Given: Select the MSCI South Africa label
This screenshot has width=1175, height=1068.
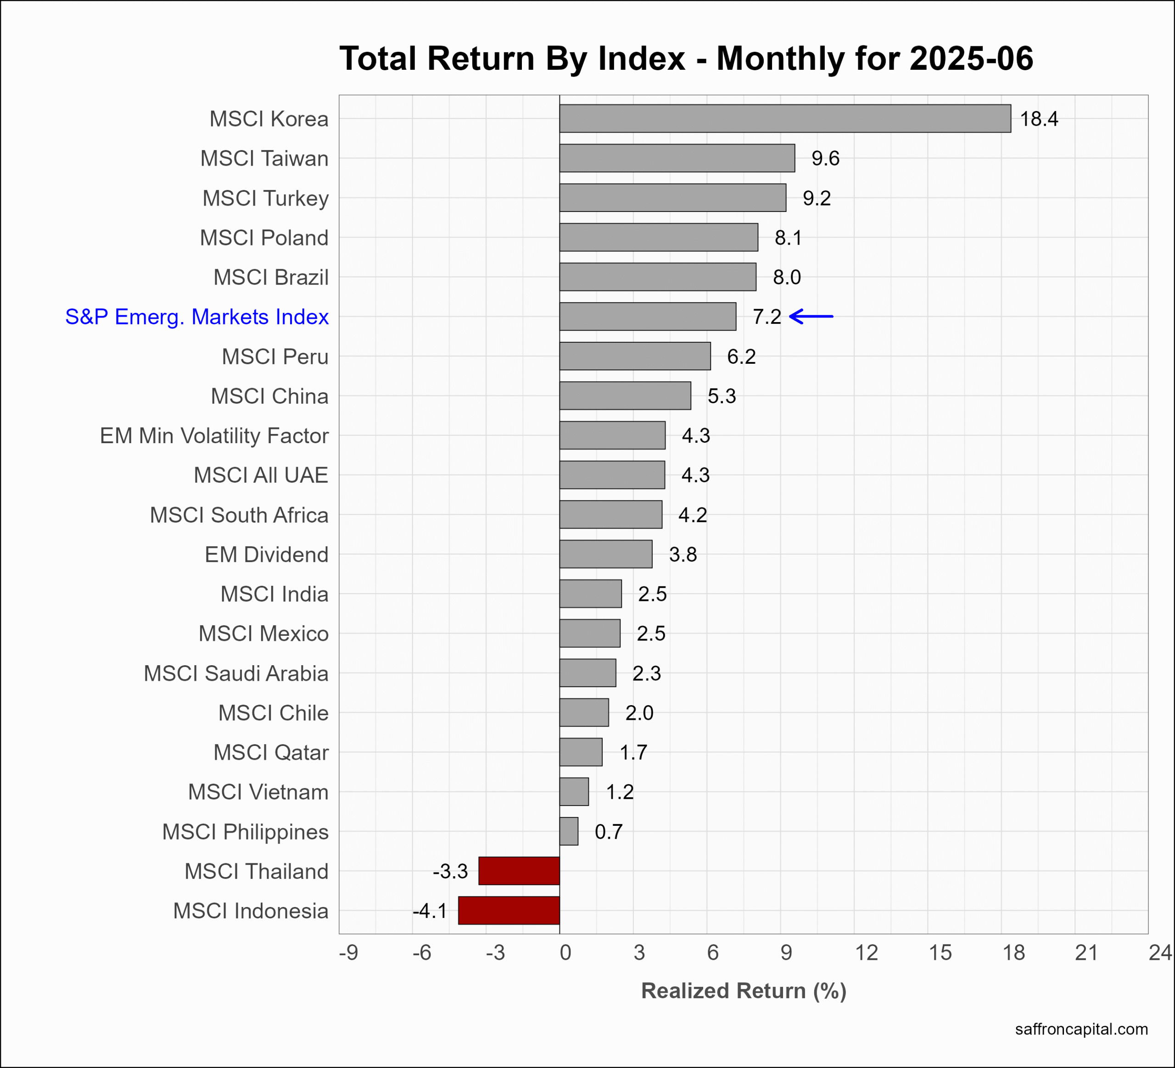Looking at the screenshot, I should [239, 515].
